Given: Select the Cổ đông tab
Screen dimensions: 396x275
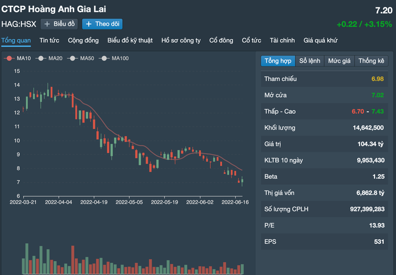Looking at the screenshot, I should point(221,40).
